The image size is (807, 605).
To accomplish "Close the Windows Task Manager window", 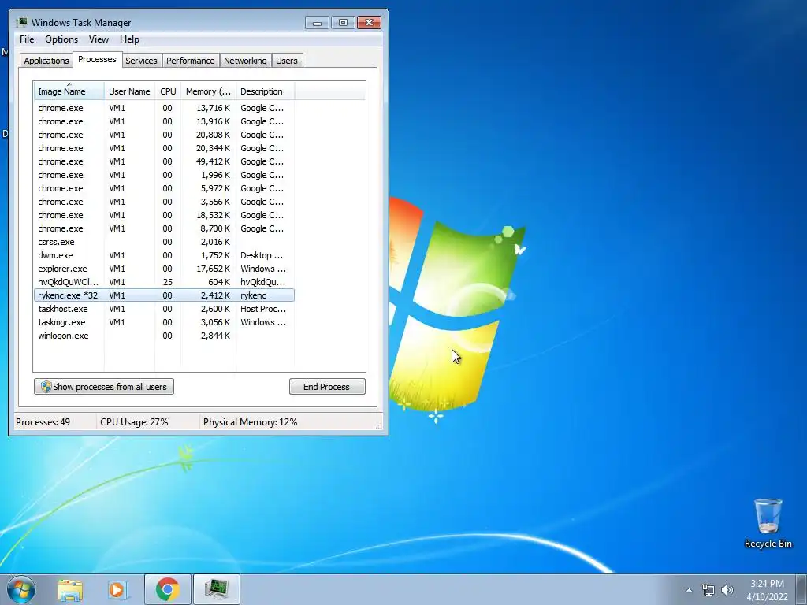I will [x=369, y=23].
